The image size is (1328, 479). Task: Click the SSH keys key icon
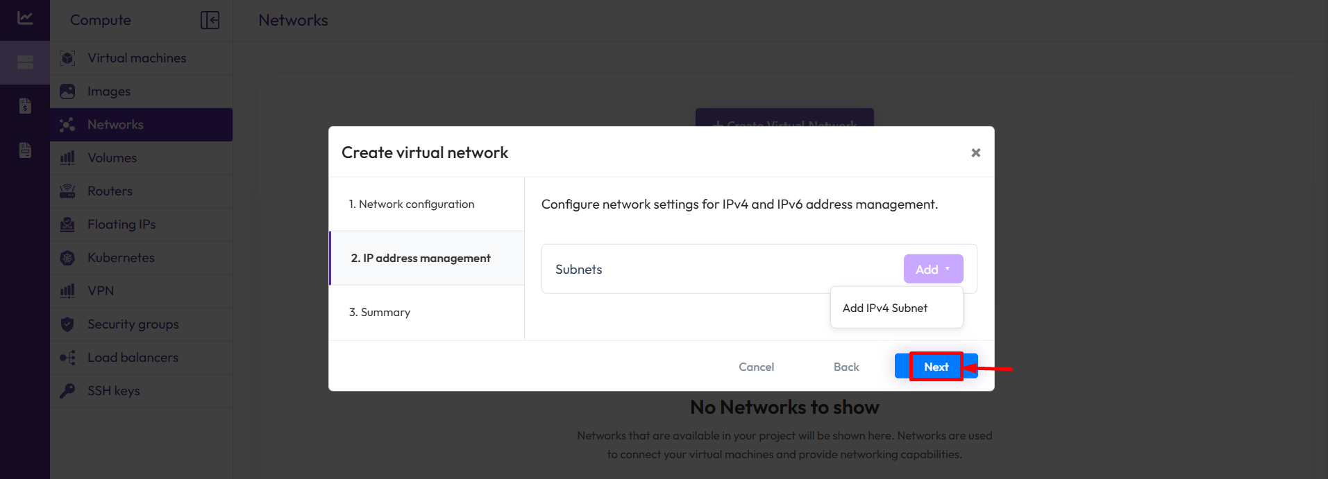(x=67, y=391)
